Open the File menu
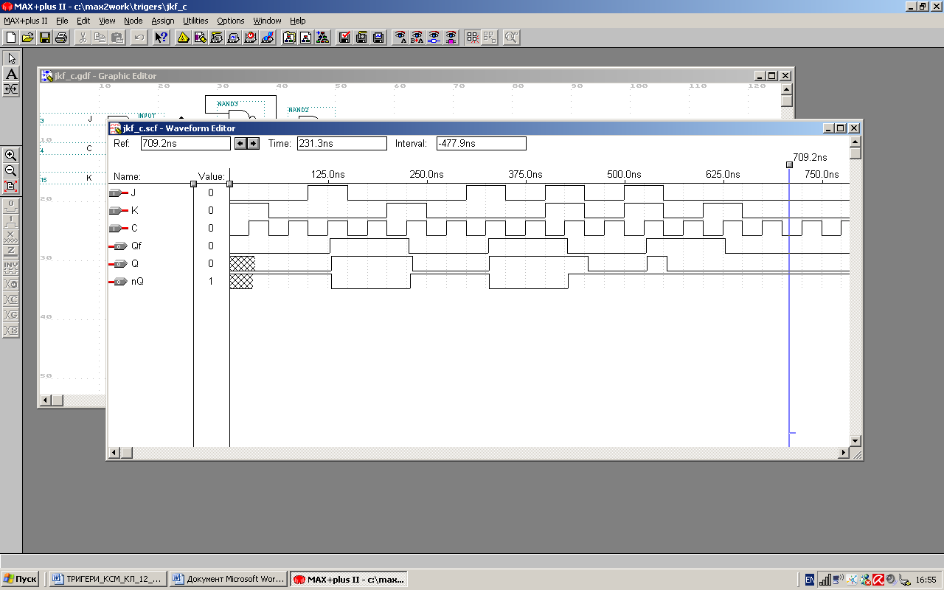The image size is (944, 590). (62, 21)
